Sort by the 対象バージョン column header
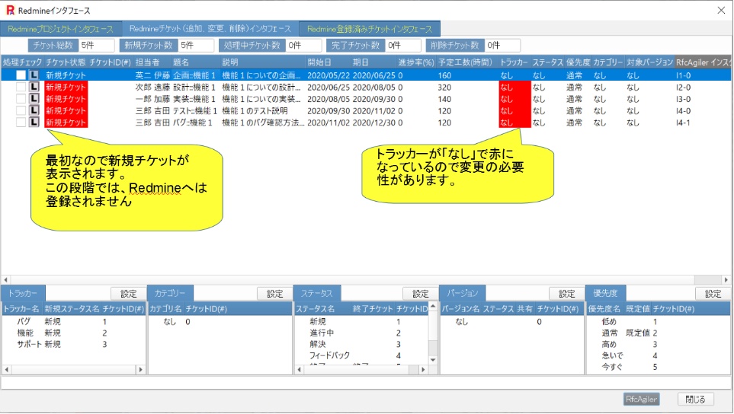 click(x=649, y=62)
